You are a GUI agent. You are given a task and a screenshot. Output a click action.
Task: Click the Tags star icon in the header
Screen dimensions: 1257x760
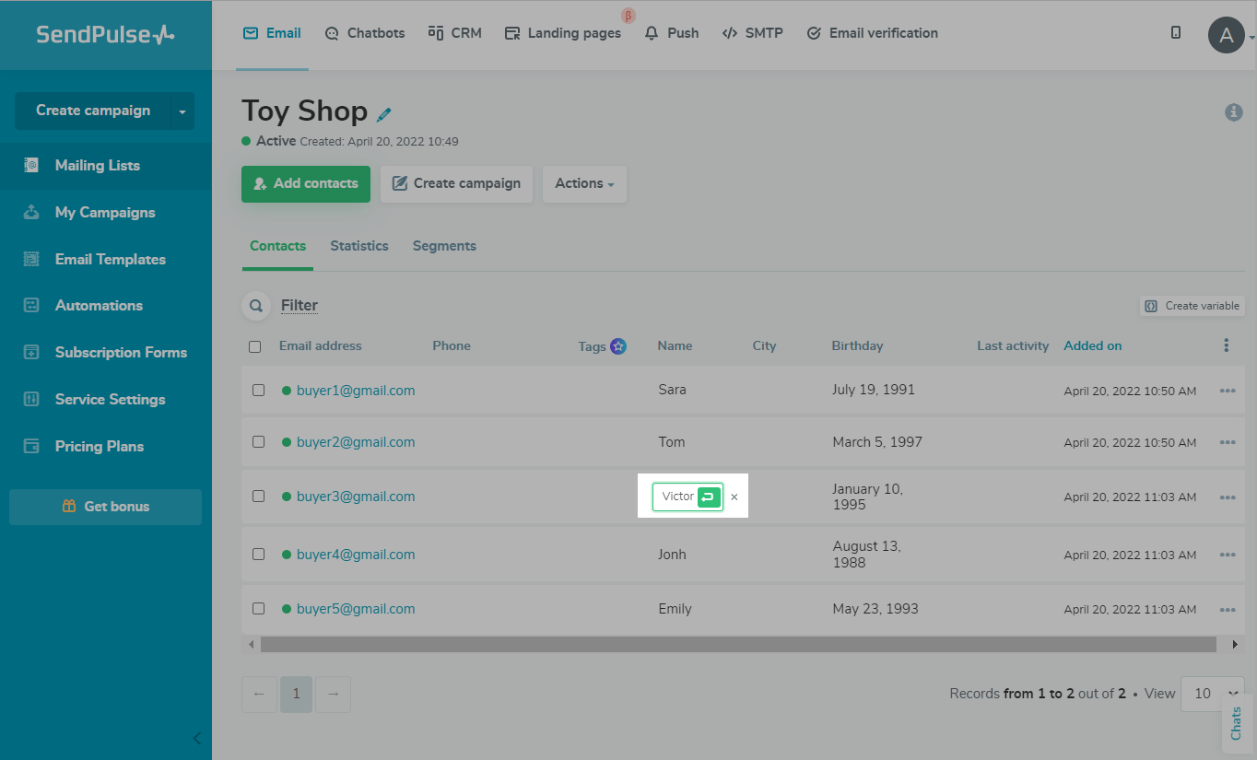[x=618, y=346]
